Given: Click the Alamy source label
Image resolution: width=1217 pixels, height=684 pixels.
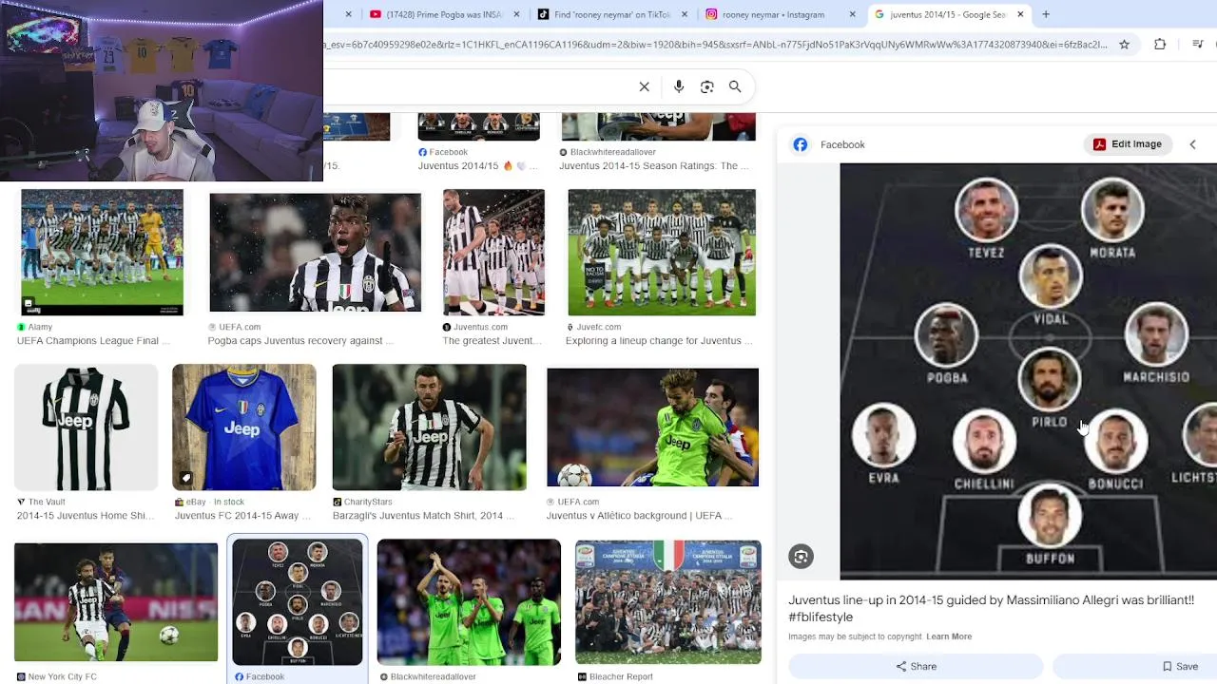Looking at the screenshot, I should coord(40,327).
